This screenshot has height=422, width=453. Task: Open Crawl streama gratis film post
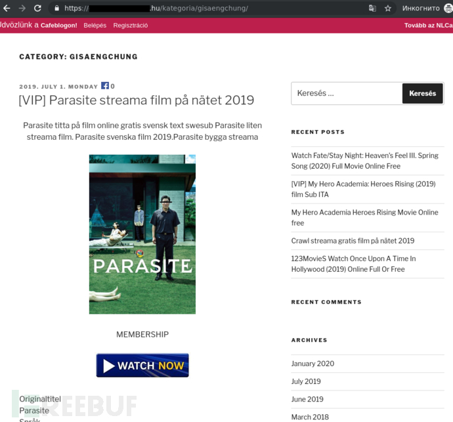click(353, 241)
